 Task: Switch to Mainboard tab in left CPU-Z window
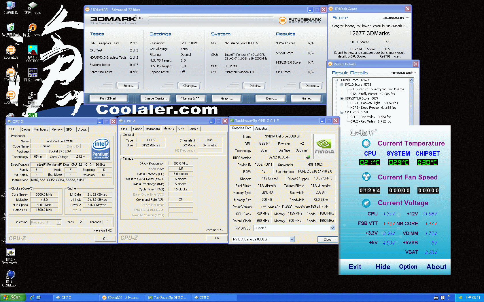pyautogui.click(x=41, y=129)
